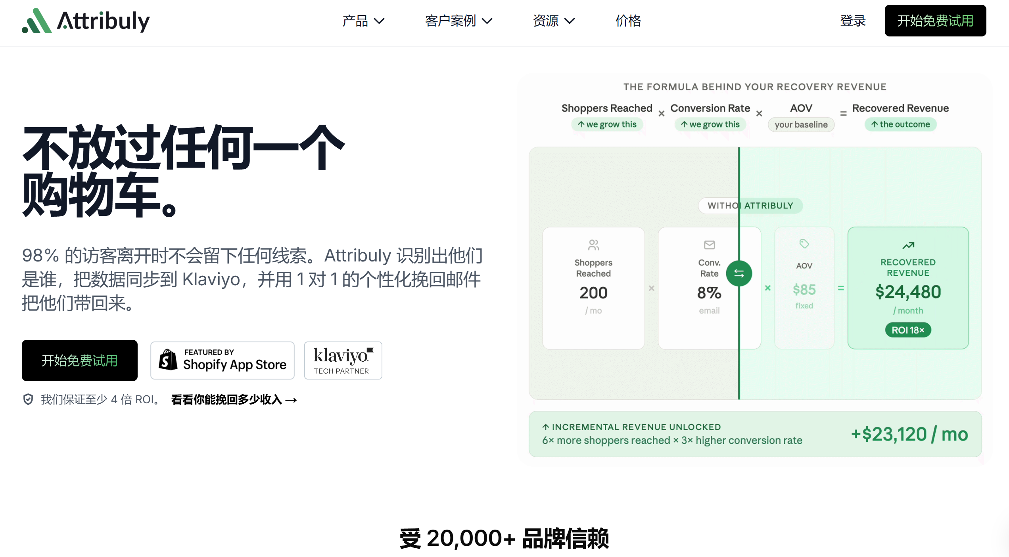Click the Recovered Revenue trend arrow icon
The height and width of the screenshot is (557, 1009).
(x=908, y=246)
